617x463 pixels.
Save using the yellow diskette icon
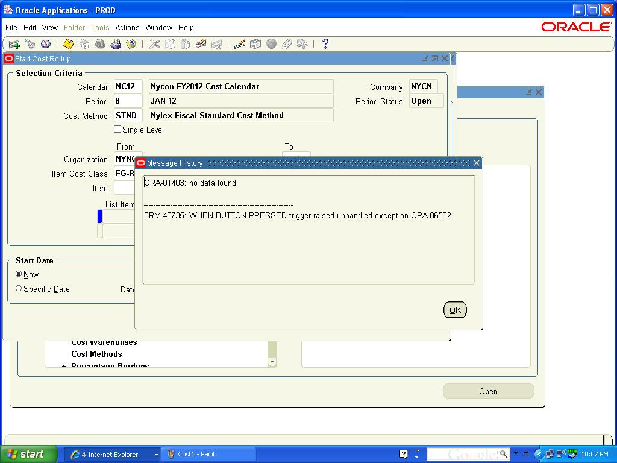click(69, 44)
